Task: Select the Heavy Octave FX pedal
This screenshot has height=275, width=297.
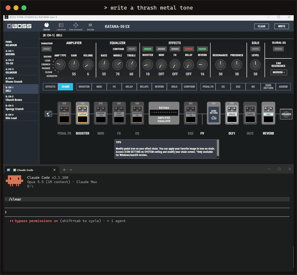Action: tap(119, 113)
